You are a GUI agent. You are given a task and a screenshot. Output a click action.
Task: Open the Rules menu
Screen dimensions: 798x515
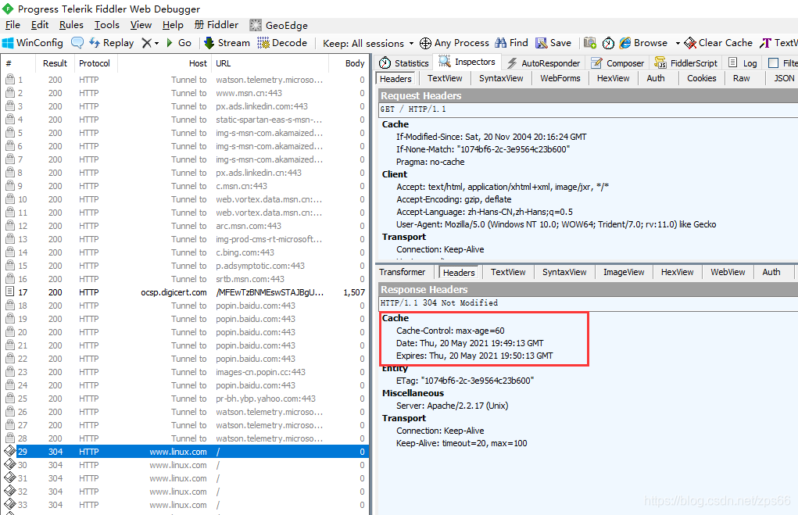point(71,25)
